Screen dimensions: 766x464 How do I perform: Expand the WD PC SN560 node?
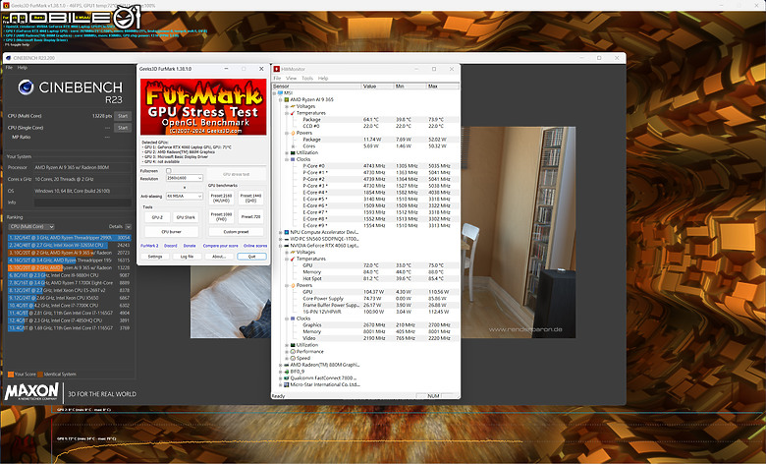point(281,239)
